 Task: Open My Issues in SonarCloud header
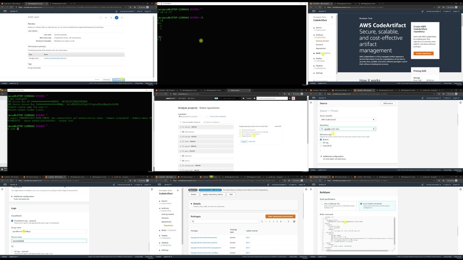(191, 98)
